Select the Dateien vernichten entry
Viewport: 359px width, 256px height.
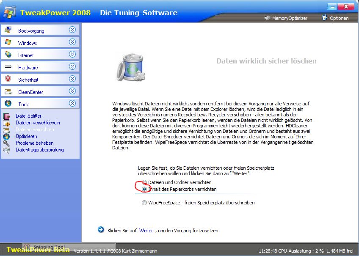(x=35, y=129)
